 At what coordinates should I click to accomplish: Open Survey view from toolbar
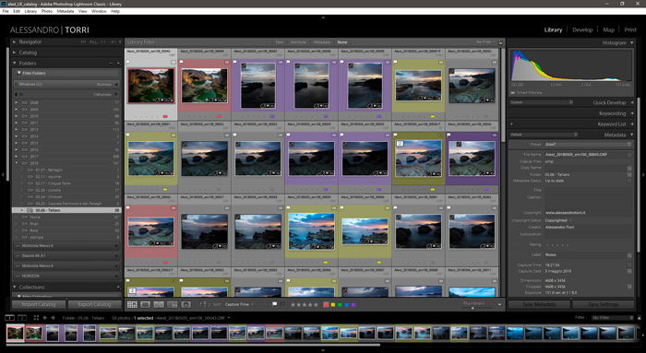(173, 304)
